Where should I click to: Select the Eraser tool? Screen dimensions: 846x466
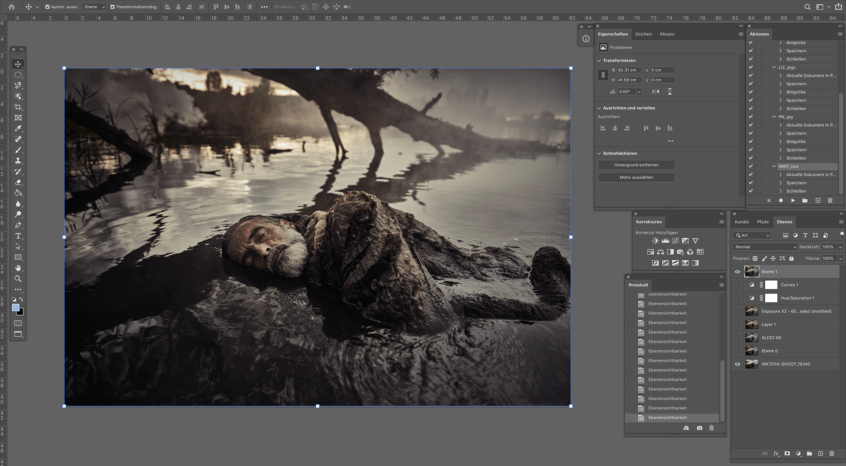tap(18, 182)
